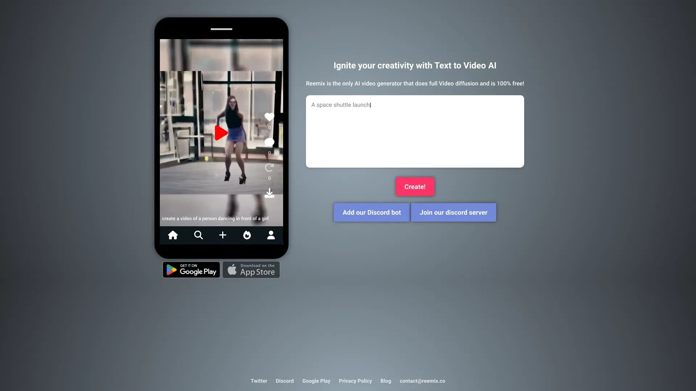Open Twitter link in the footer
The height and width of the screenshot is (391, 696).
(258, 381)
